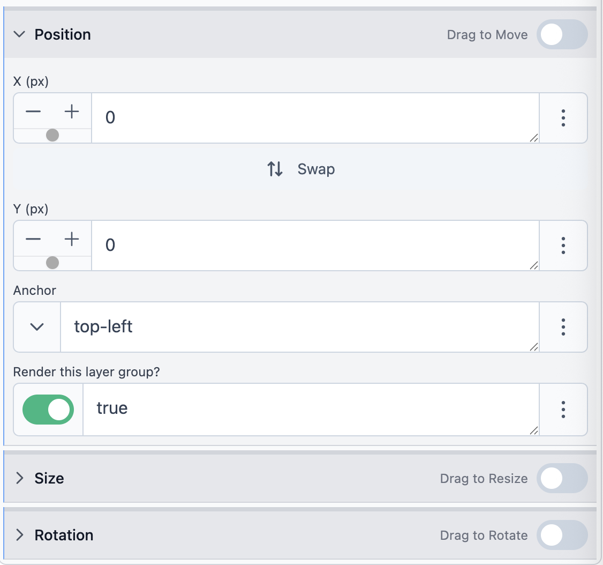Click the minus icon for Y (px)
Image resolution: width=603 pixels, height=565 pixels.
pyautogui.click(x=33, y=239)
